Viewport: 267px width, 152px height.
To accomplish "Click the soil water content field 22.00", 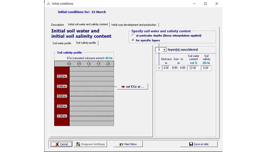I will pos(193,68).
